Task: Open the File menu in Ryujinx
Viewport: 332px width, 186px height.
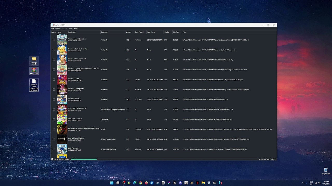Action: click(52, 28)
